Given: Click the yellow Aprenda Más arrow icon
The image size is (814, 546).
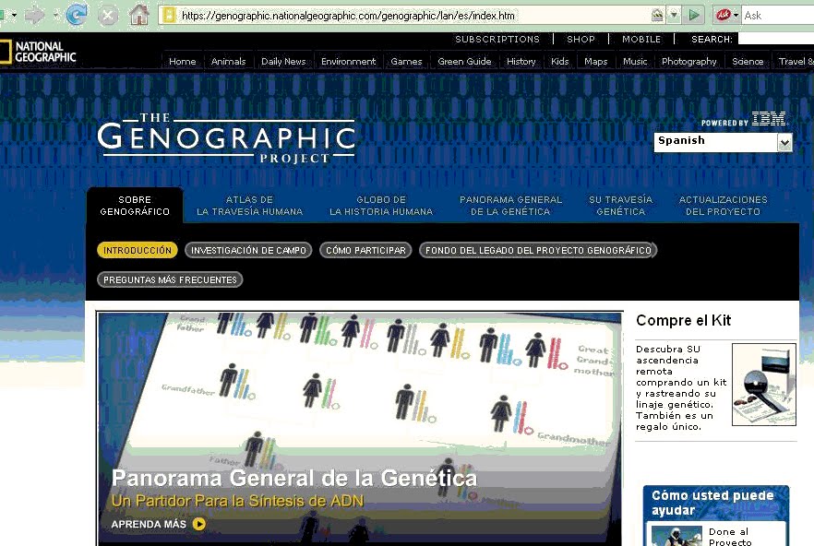Looking at the screenshot, I should (198, 524).
